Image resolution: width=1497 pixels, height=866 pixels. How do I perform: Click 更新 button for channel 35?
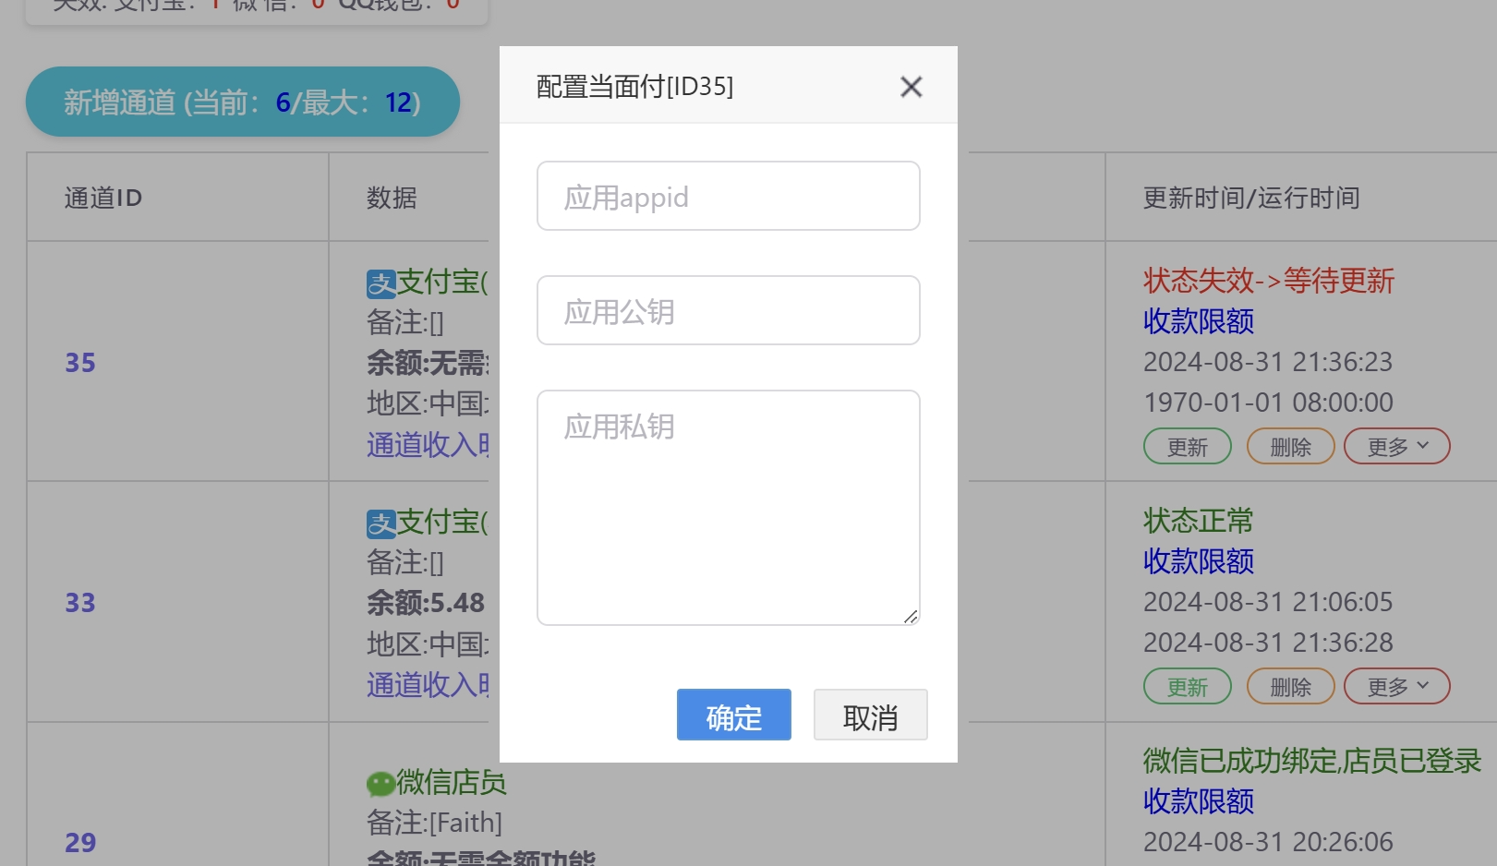coord(1187,447)
